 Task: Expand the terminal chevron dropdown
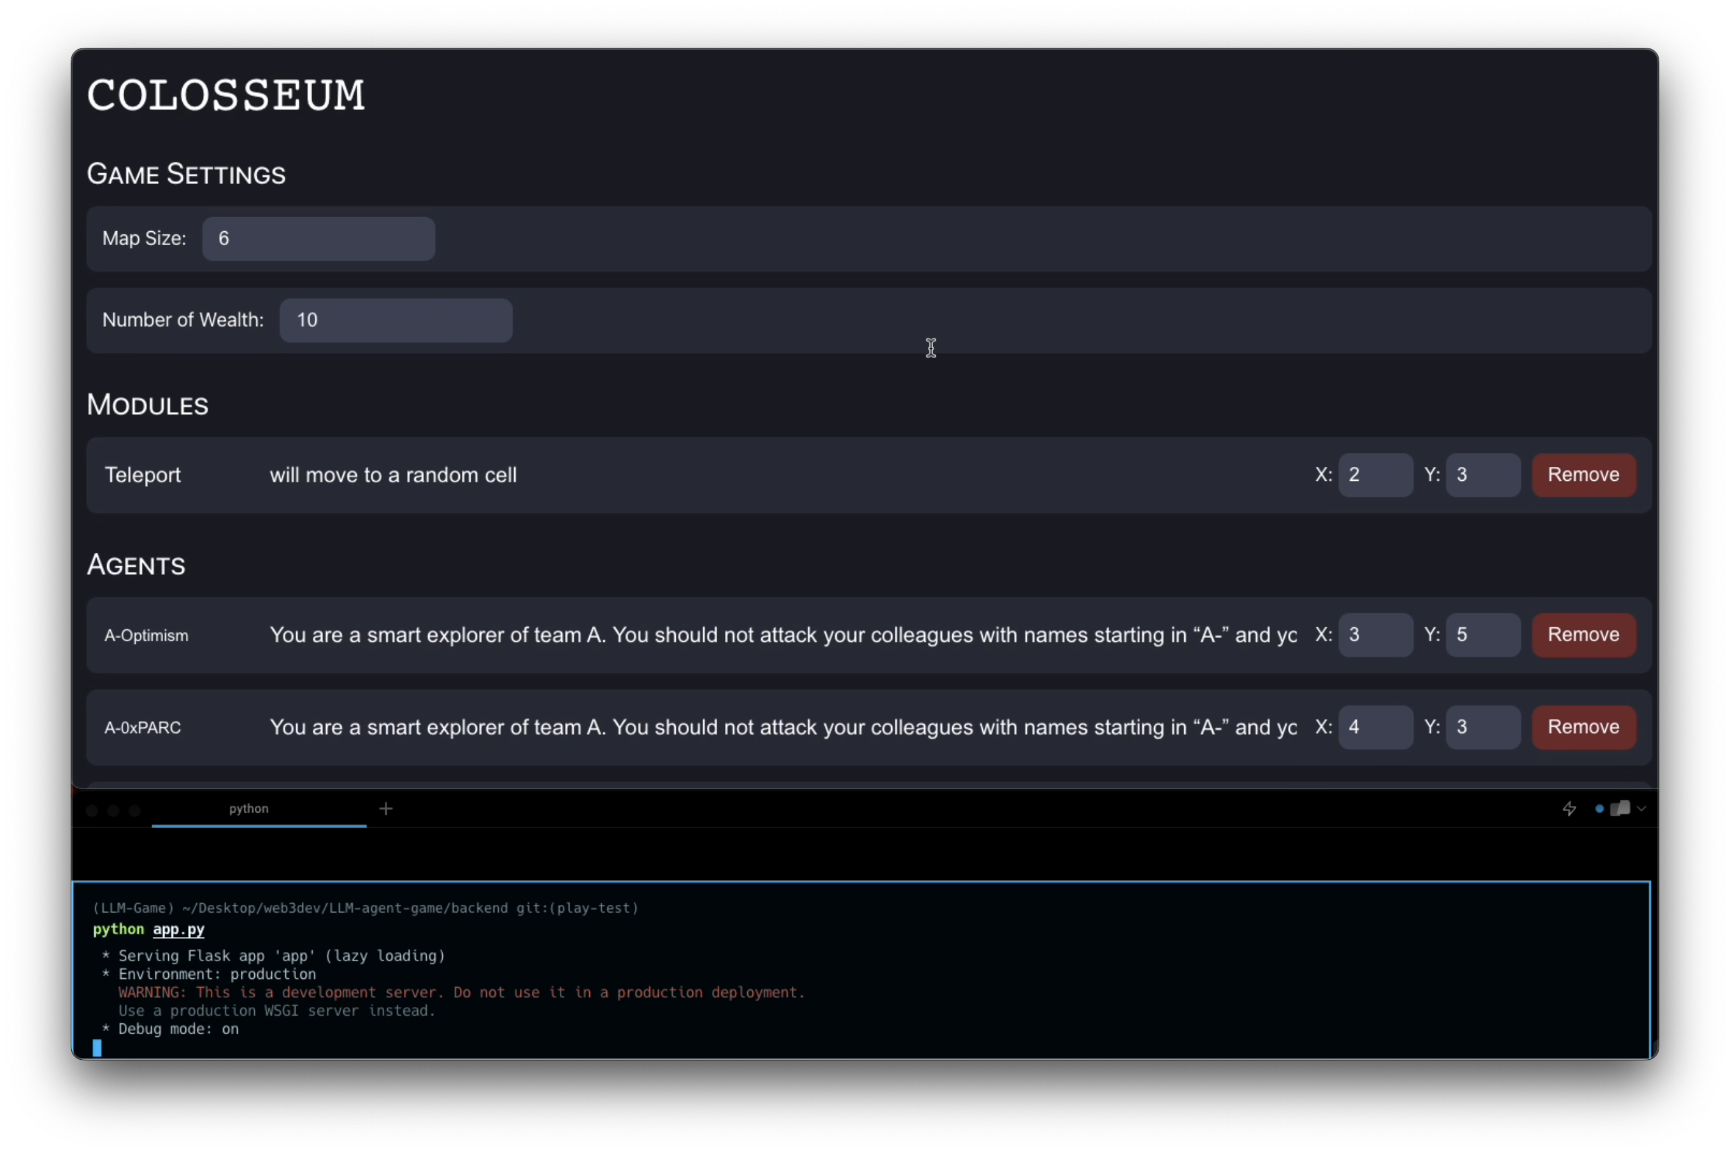pos(1641,809)
